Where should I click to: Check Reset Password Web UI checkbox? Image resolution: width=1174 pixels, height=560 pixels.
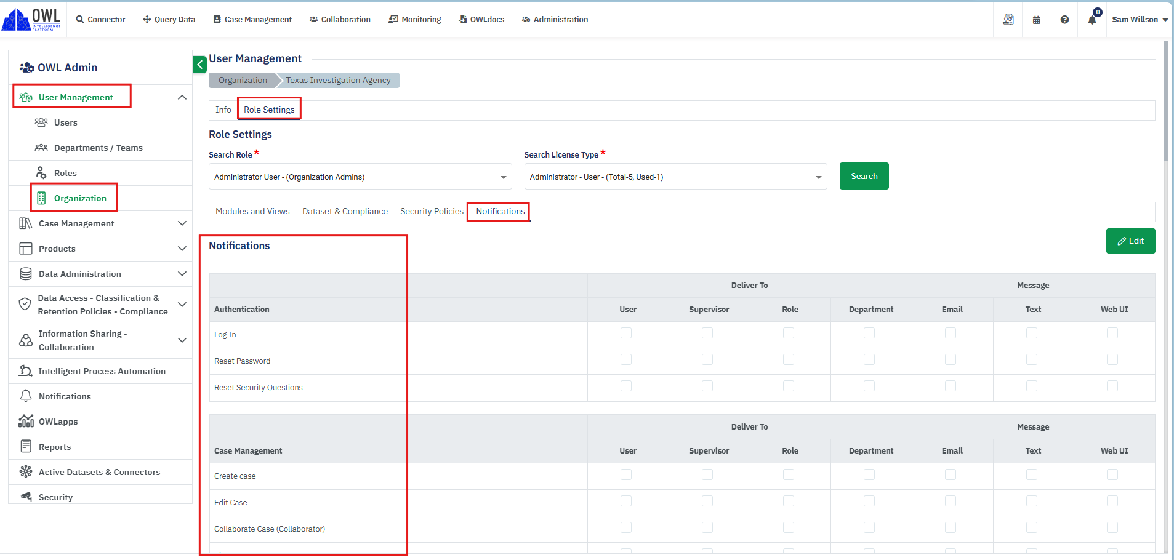[1112, 359]
